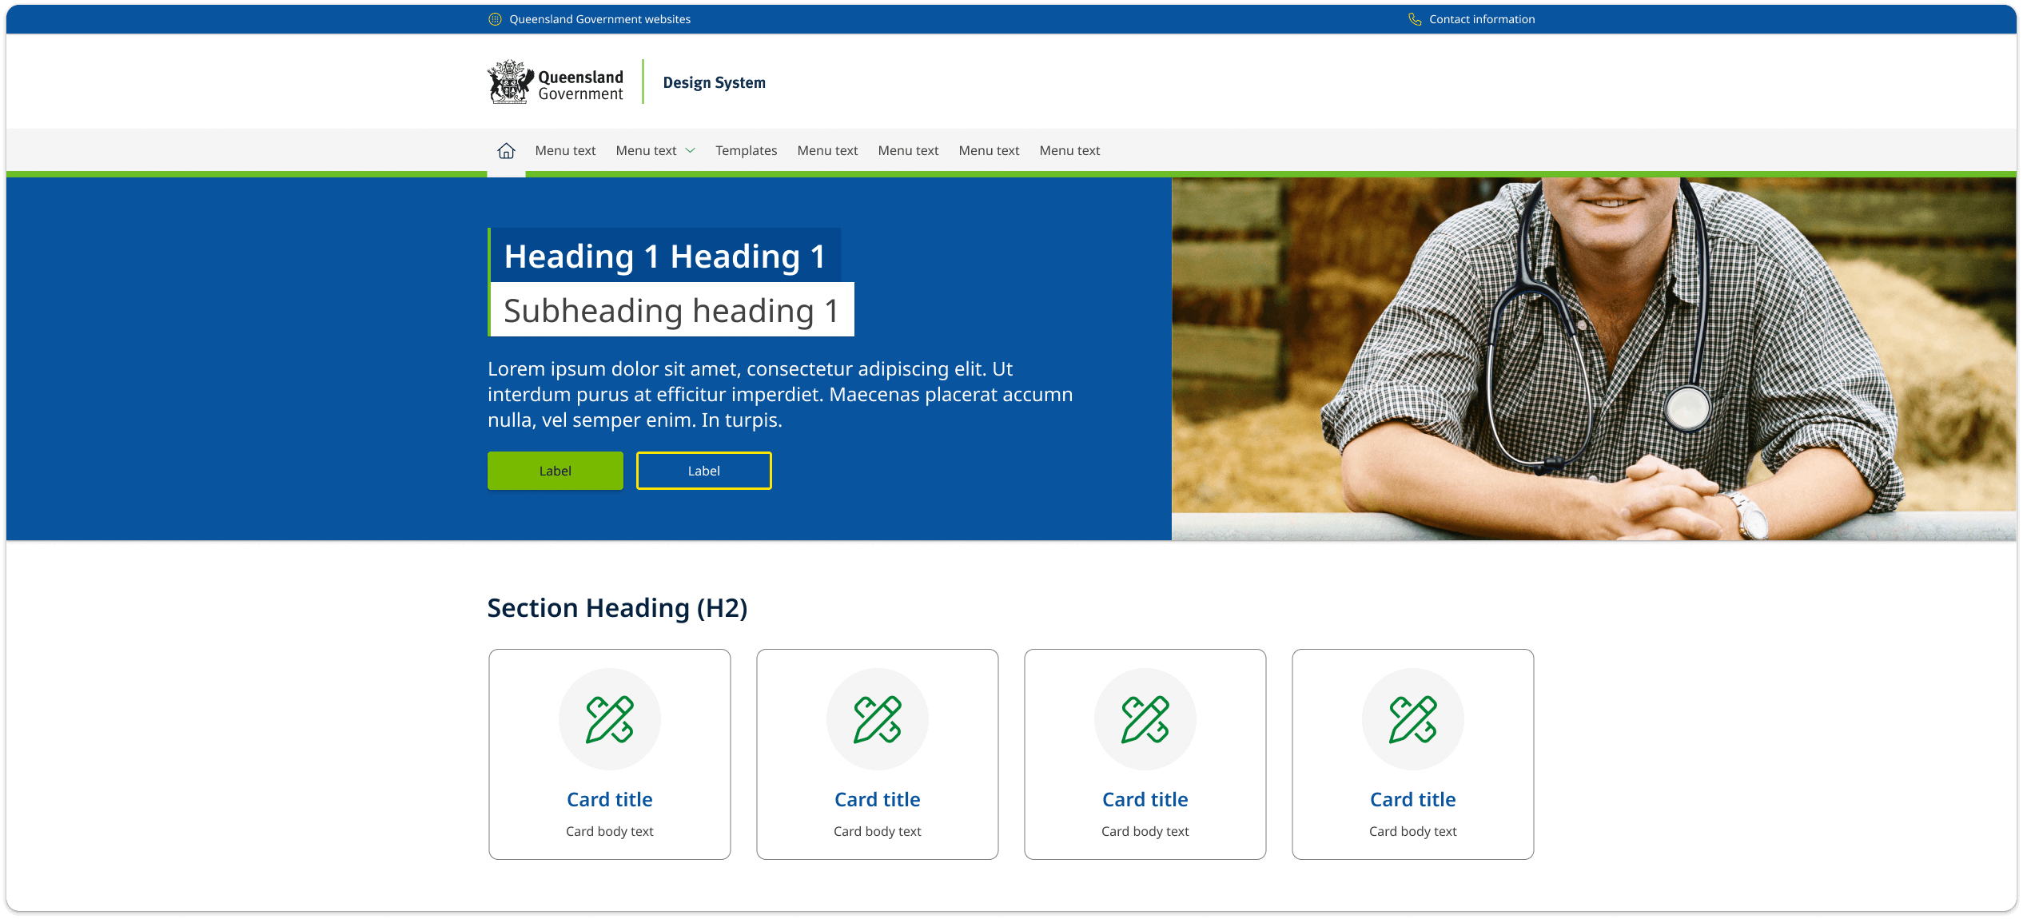Click the pencil icon in the leftmost card
This screenshot has width=2023, height=919.
tap(610, 719)
